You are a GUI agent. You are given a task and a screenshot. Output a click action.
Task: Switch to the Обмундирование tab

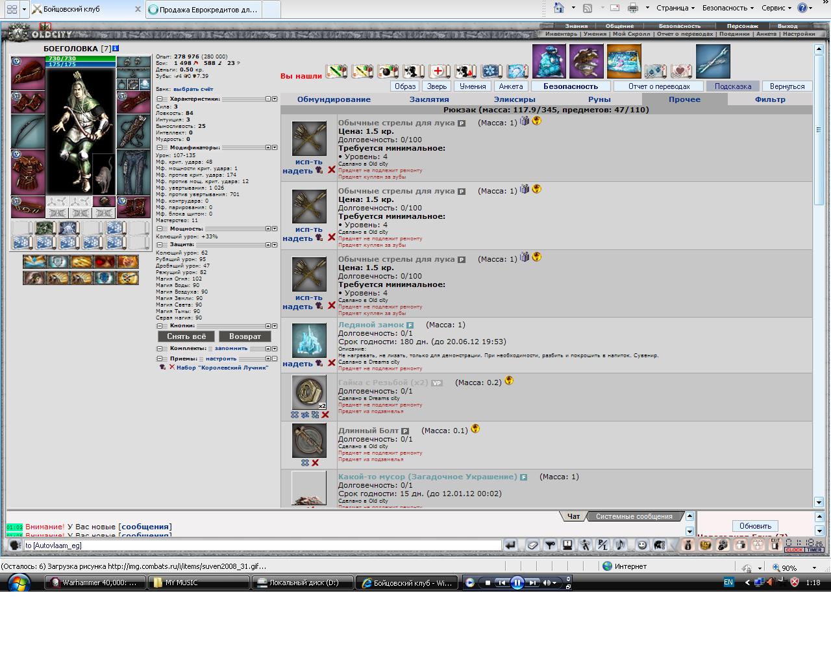click(x=334, y=99)
